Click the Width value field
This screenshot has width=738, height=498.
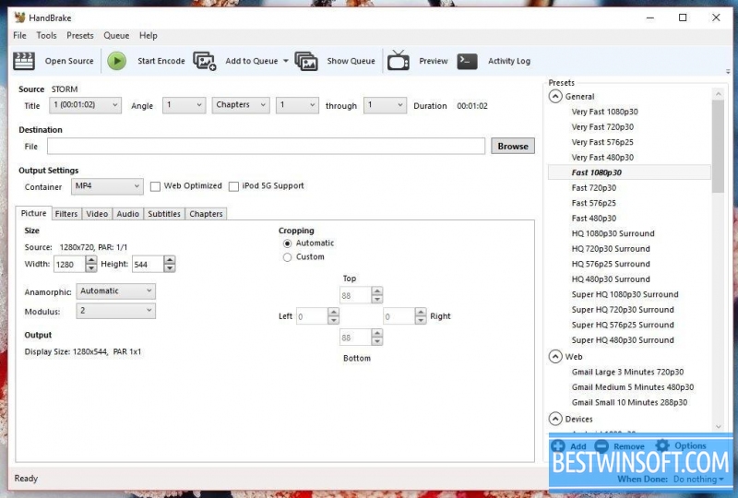coord(70,265)
